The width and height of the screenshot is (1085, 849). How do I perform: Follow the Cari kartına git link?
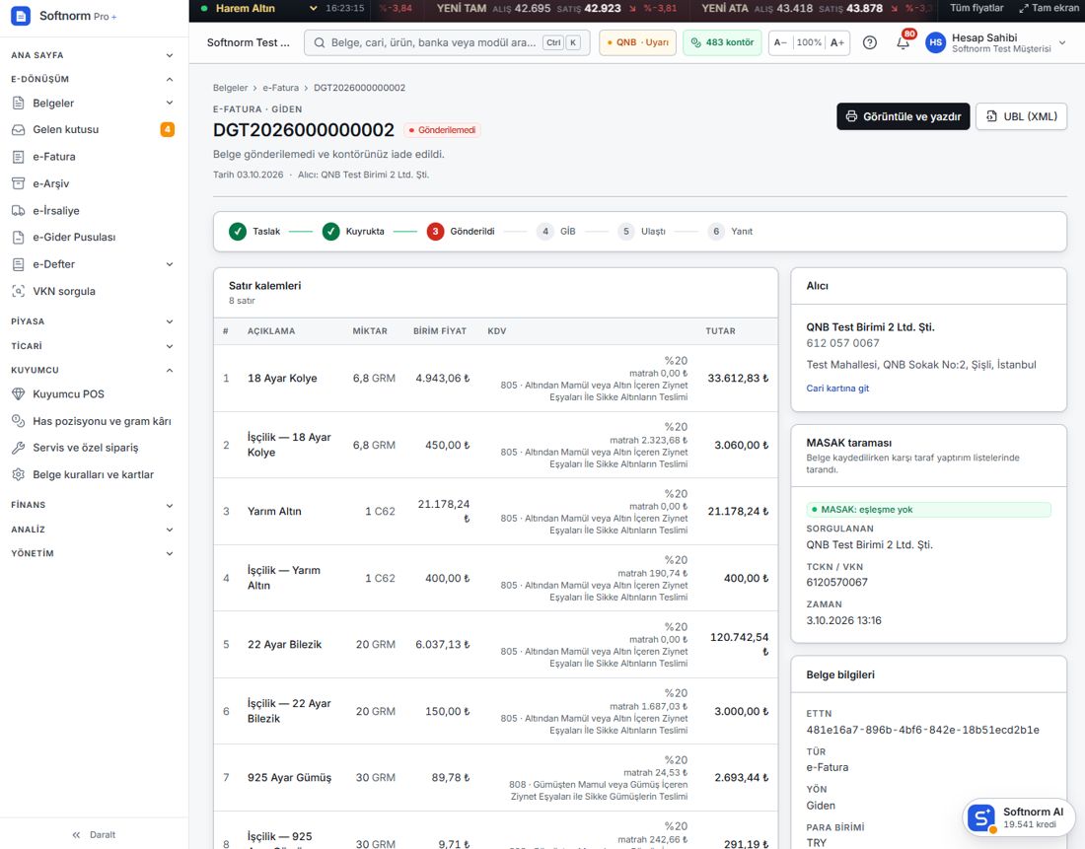837,389
